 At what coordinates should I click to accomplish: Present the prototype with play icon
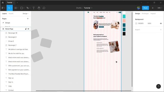click(153, 8)
